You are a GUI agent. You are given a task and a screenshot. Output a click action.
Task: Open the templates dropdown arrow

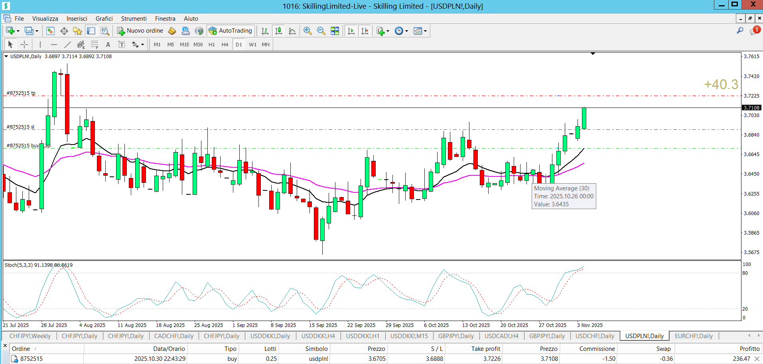[426, 31]
